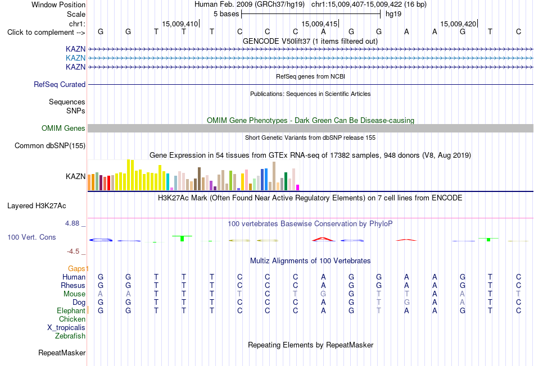Click the 15,009,410 coordinate marker
Viewport: 534px width, 366px height.
pyautogui.click(x=180, y=24)
